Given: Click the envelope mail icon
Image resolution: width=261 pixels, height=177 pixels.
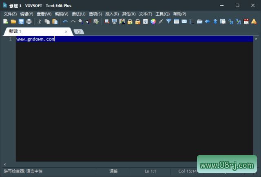Looking at the screenshot, I should (184, 22).
